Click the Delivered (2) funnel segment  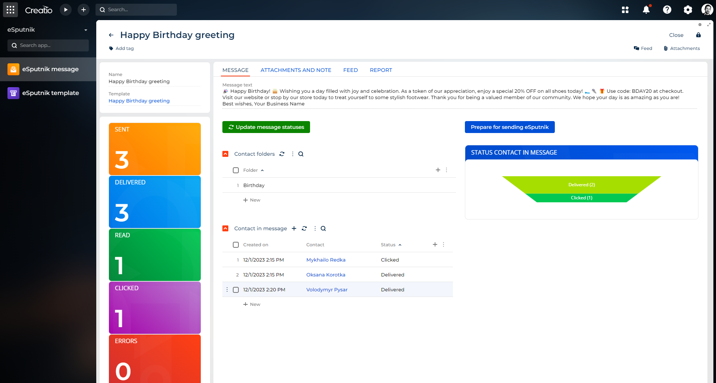tap(581, 185)
